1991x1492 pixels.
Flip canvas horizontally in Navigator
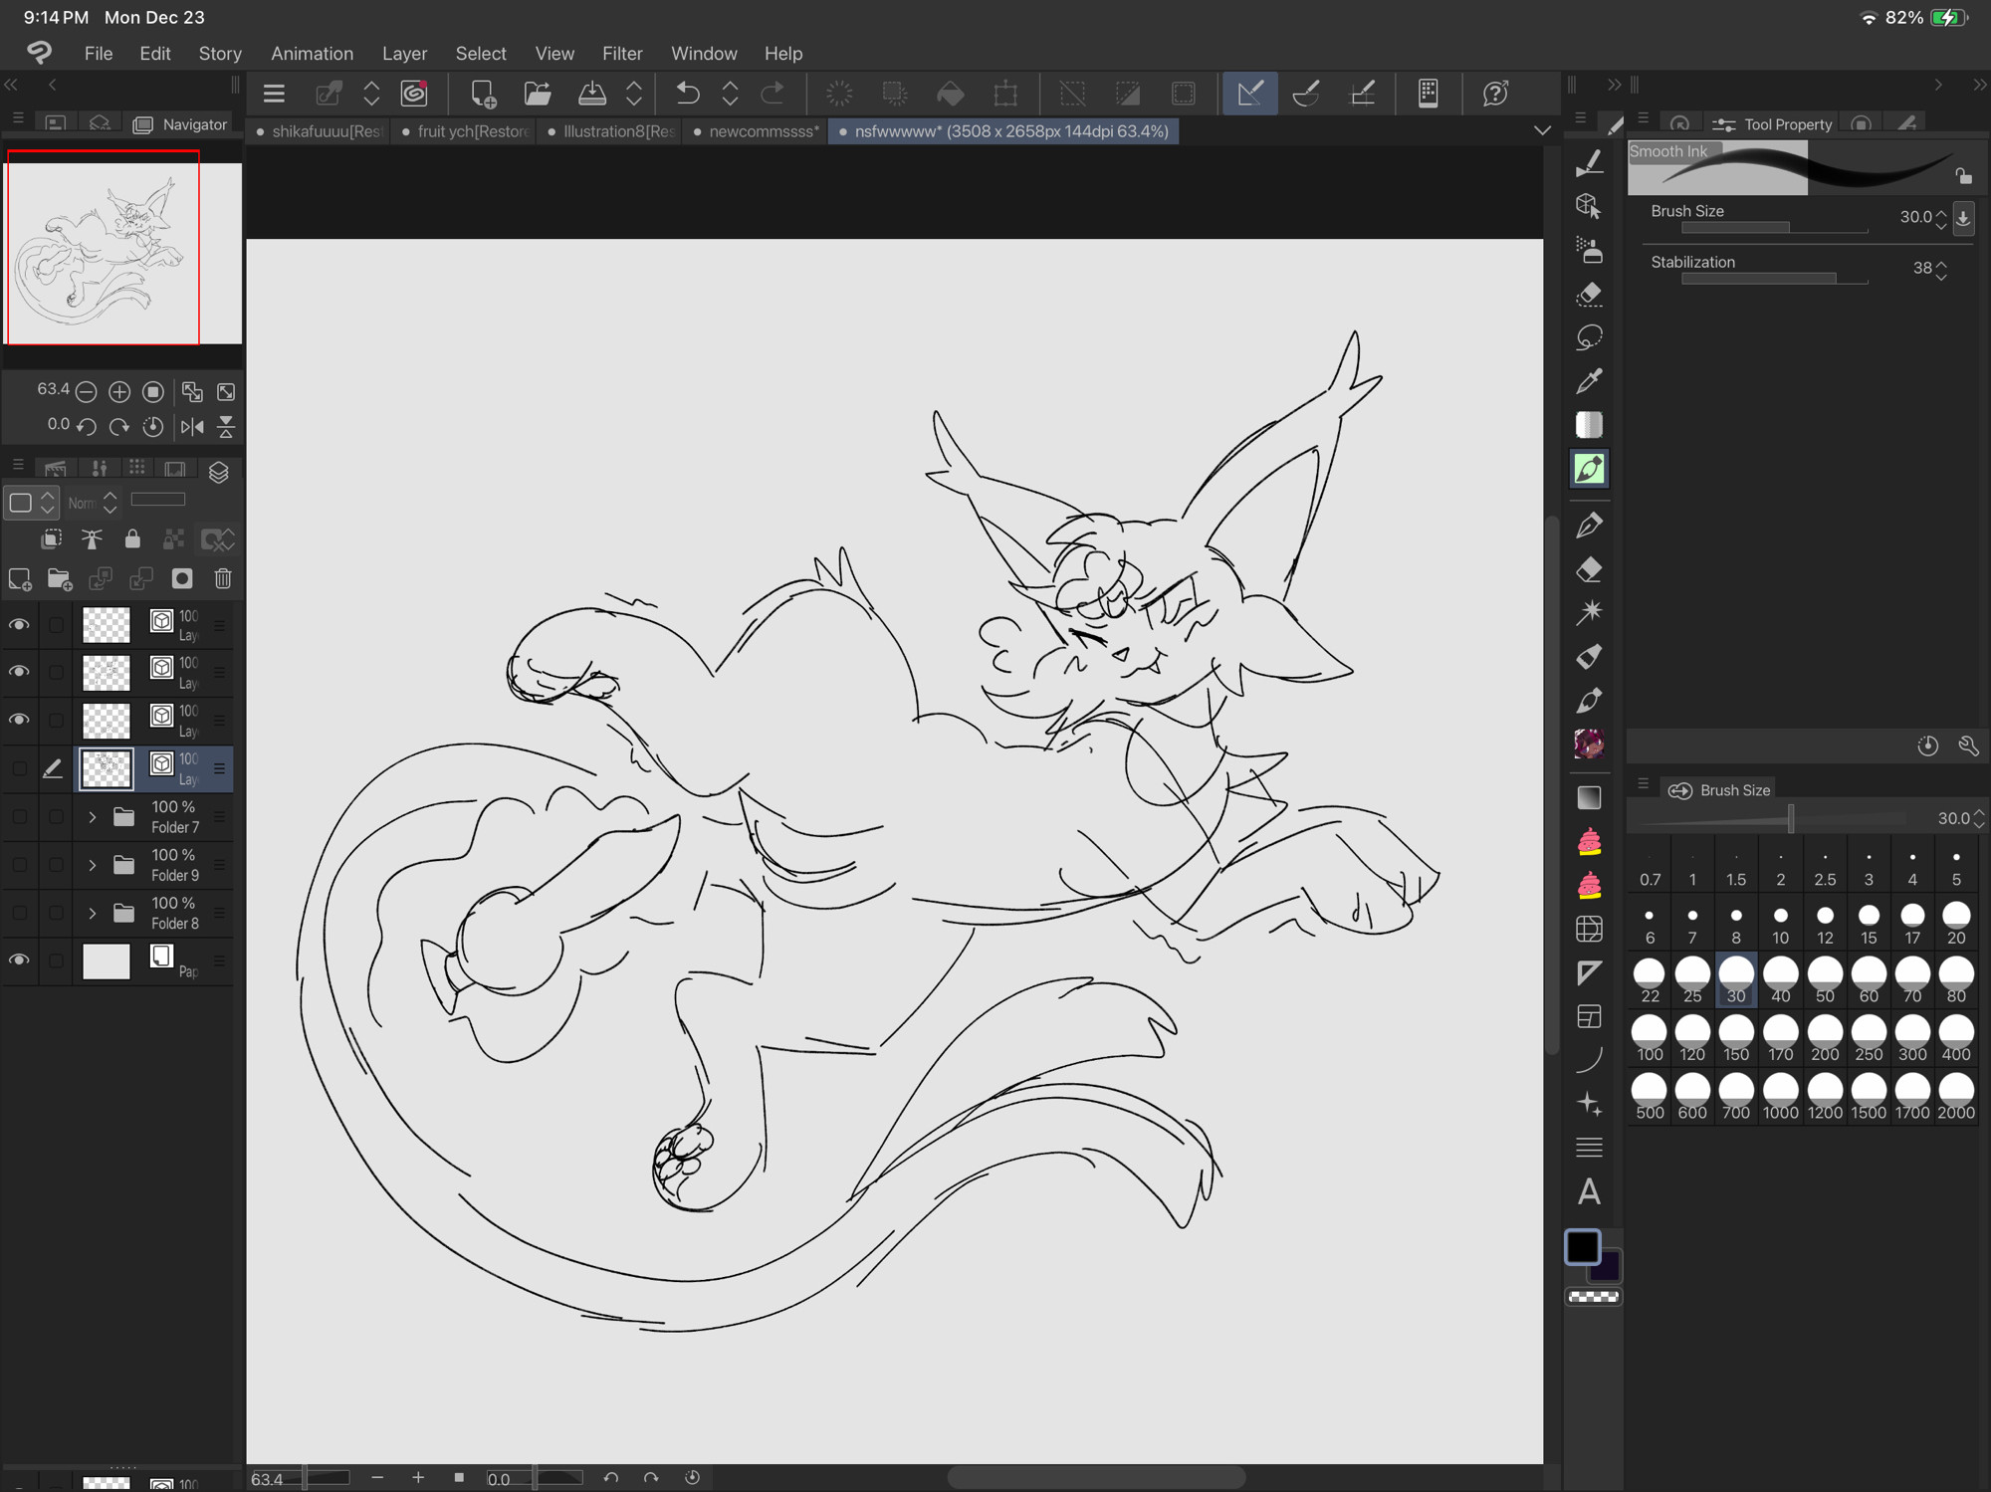(x=192, y=427)
